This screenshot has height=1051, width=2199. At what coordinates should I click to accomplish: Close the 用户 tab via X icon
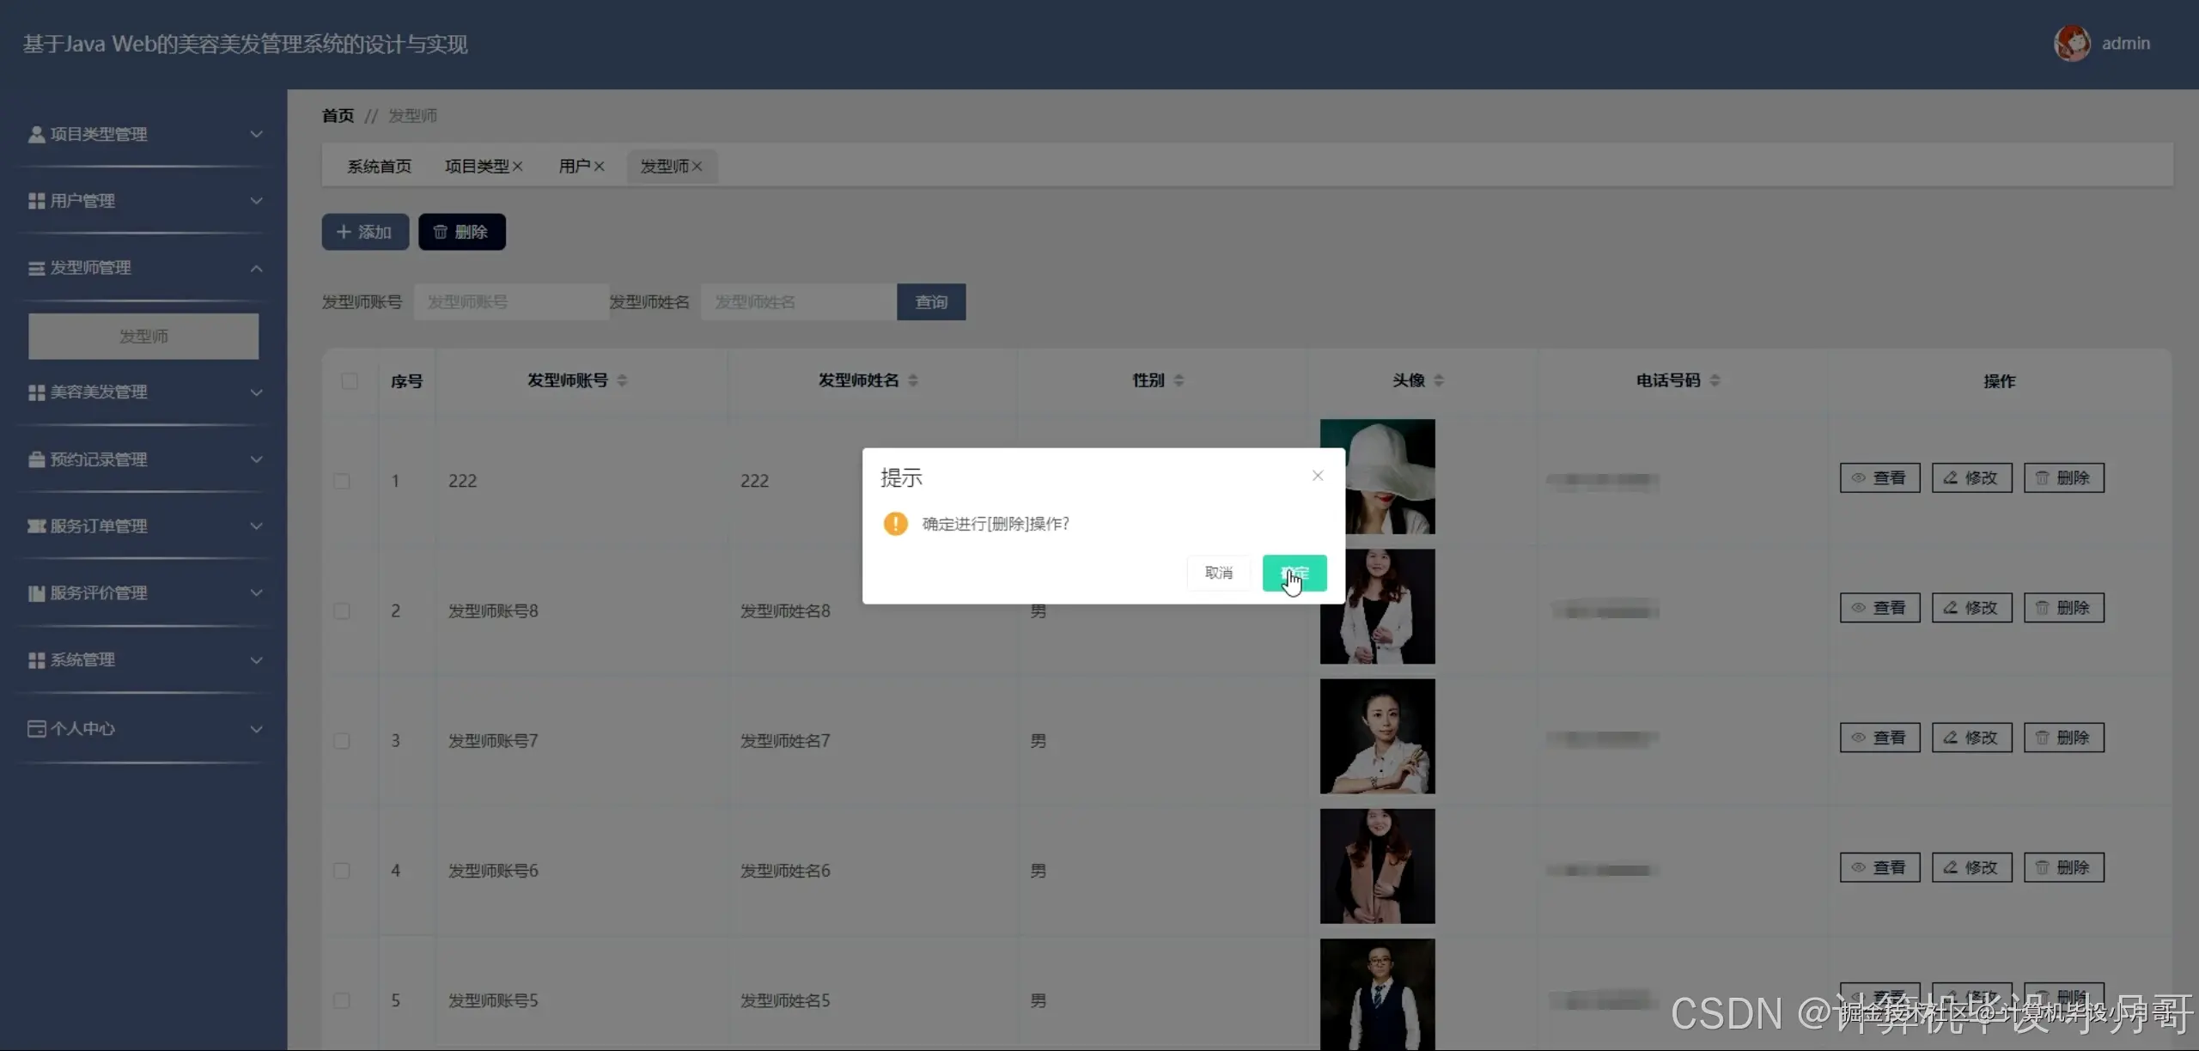point(600,167)
